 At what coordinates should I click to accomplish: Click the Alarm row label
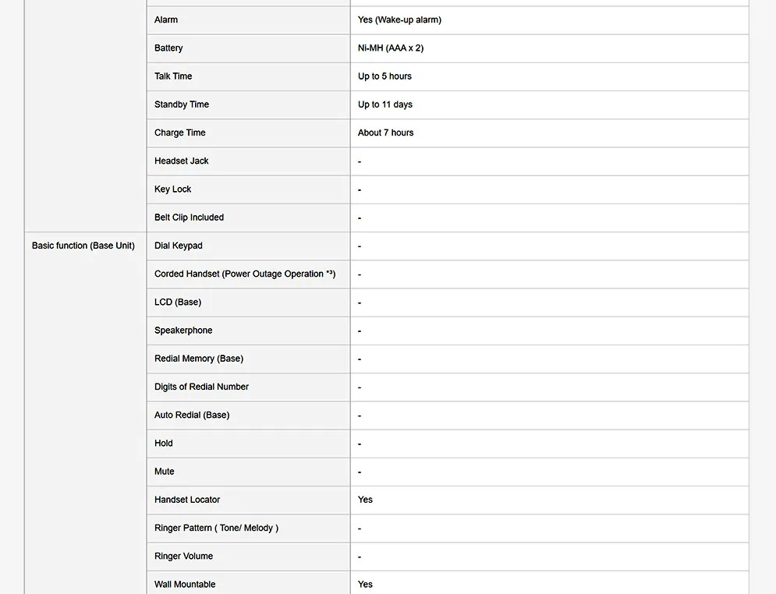coord(166,19)
